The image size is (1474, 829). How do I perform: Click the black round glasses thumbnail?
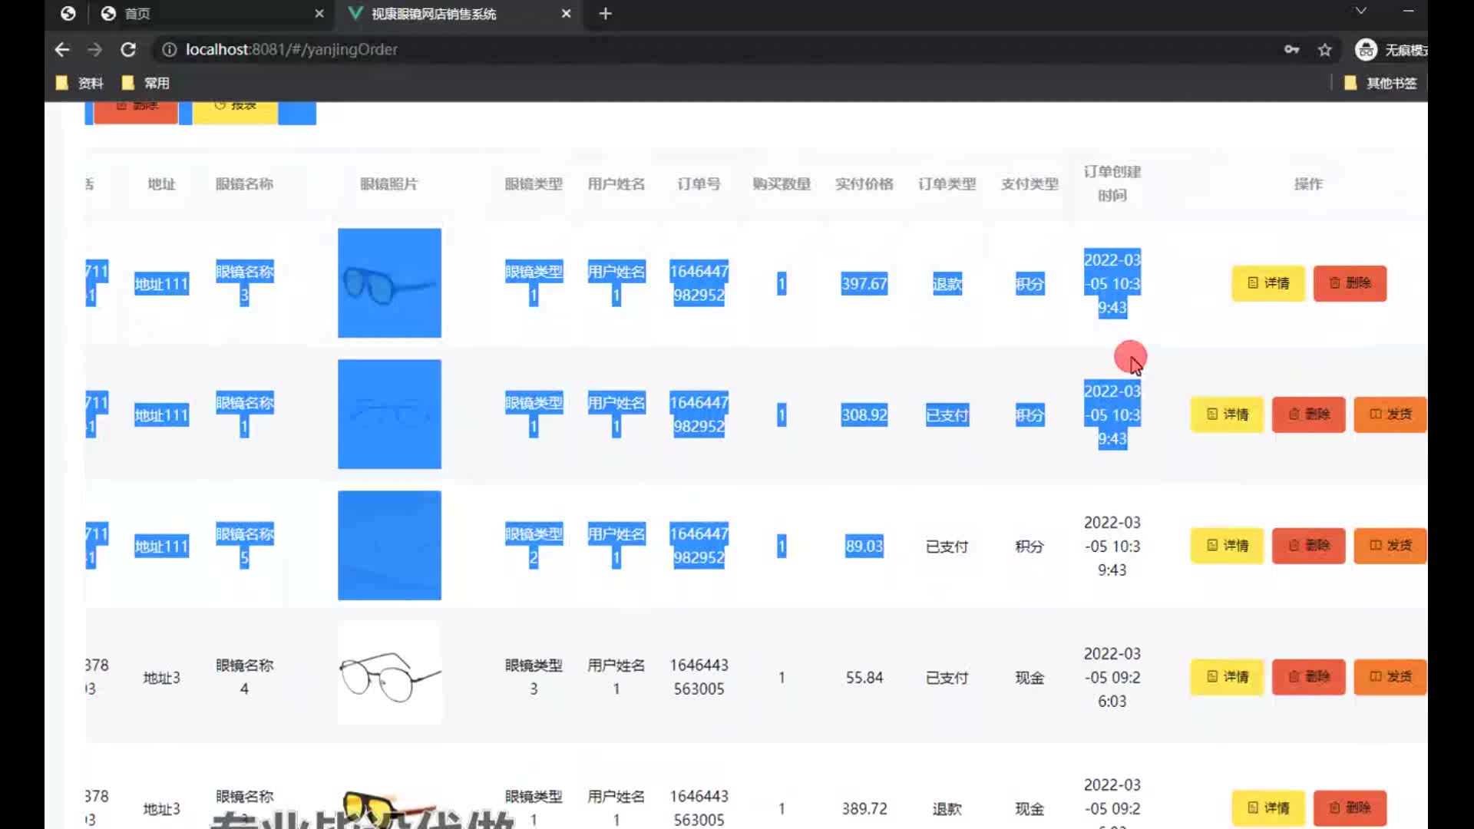coord(389,673)
